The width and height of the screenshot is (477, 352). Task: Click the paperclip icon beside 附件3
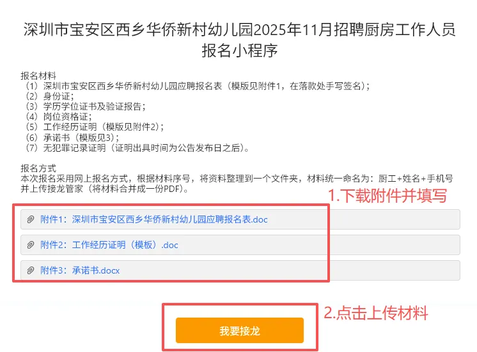click(30, 270)
